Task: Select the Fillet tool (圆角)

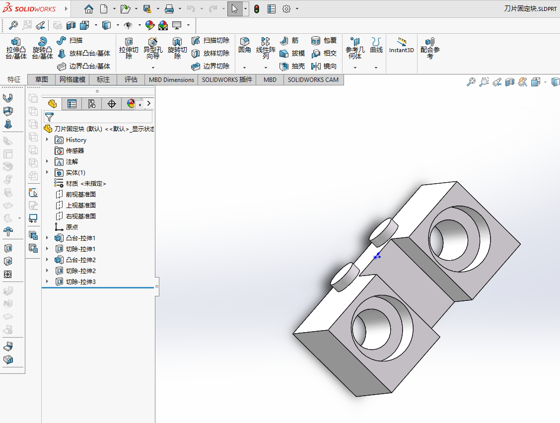Action: point(245,45)
